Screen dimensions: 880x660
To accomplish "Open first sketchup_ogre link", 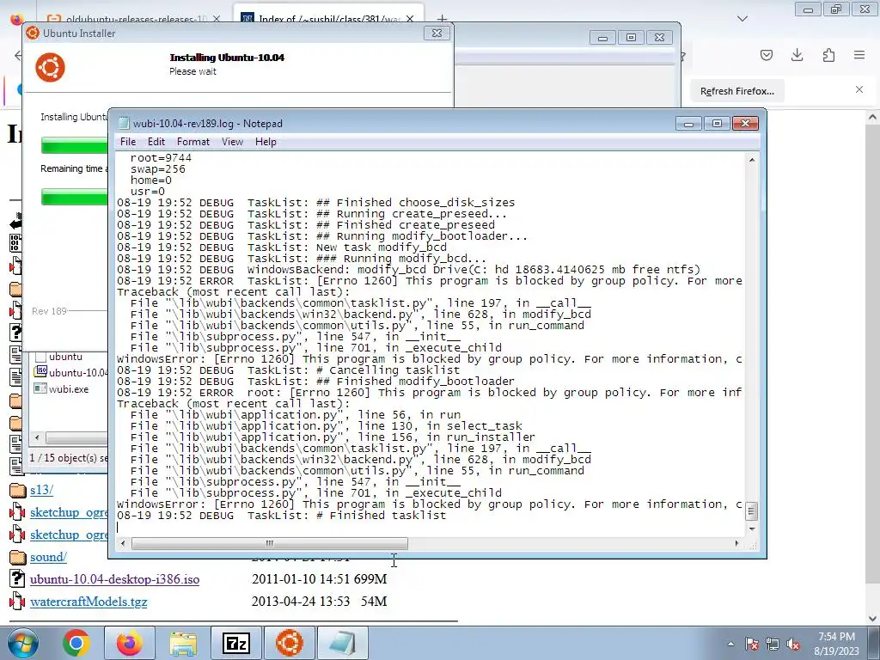I will point(69,512).
